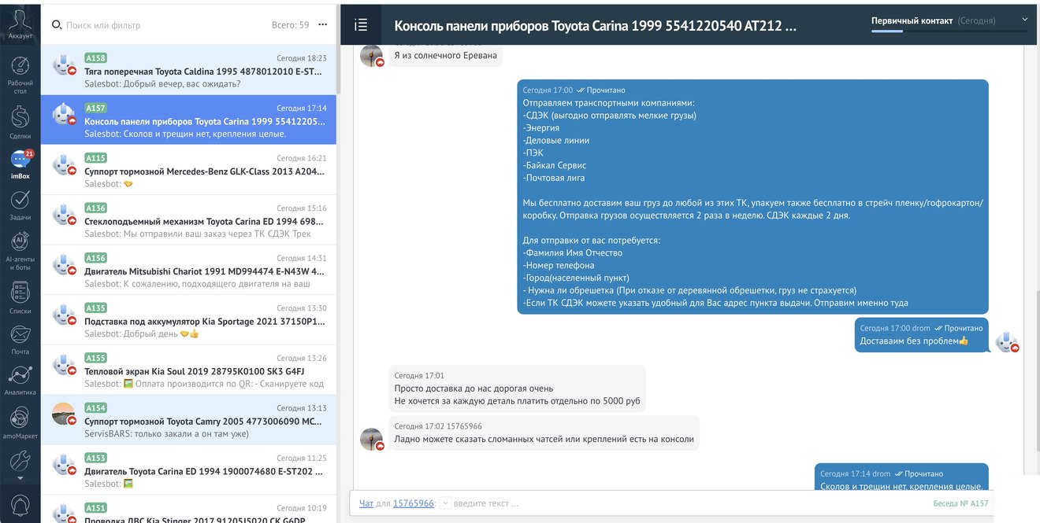This screenshot has width=1040, height=523.
Task: Open the Задачи tasks icon
Action: [x=20, y=204]
